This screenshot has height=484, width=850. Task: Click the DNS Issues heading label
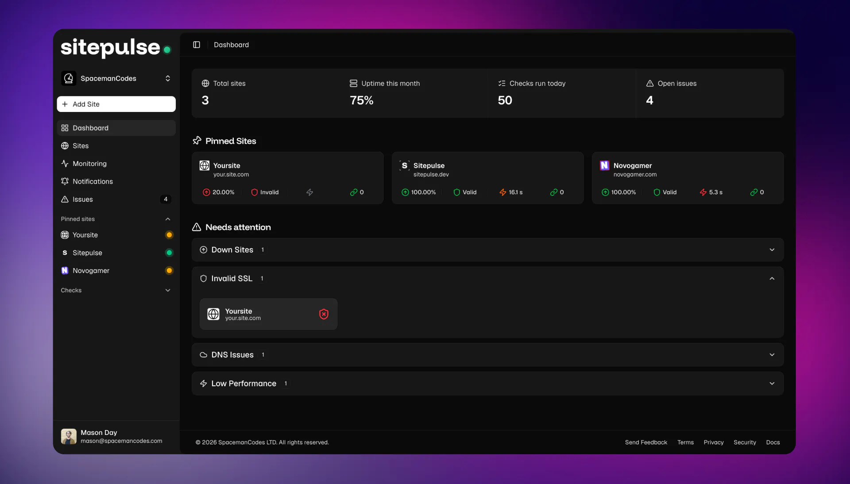232,355
